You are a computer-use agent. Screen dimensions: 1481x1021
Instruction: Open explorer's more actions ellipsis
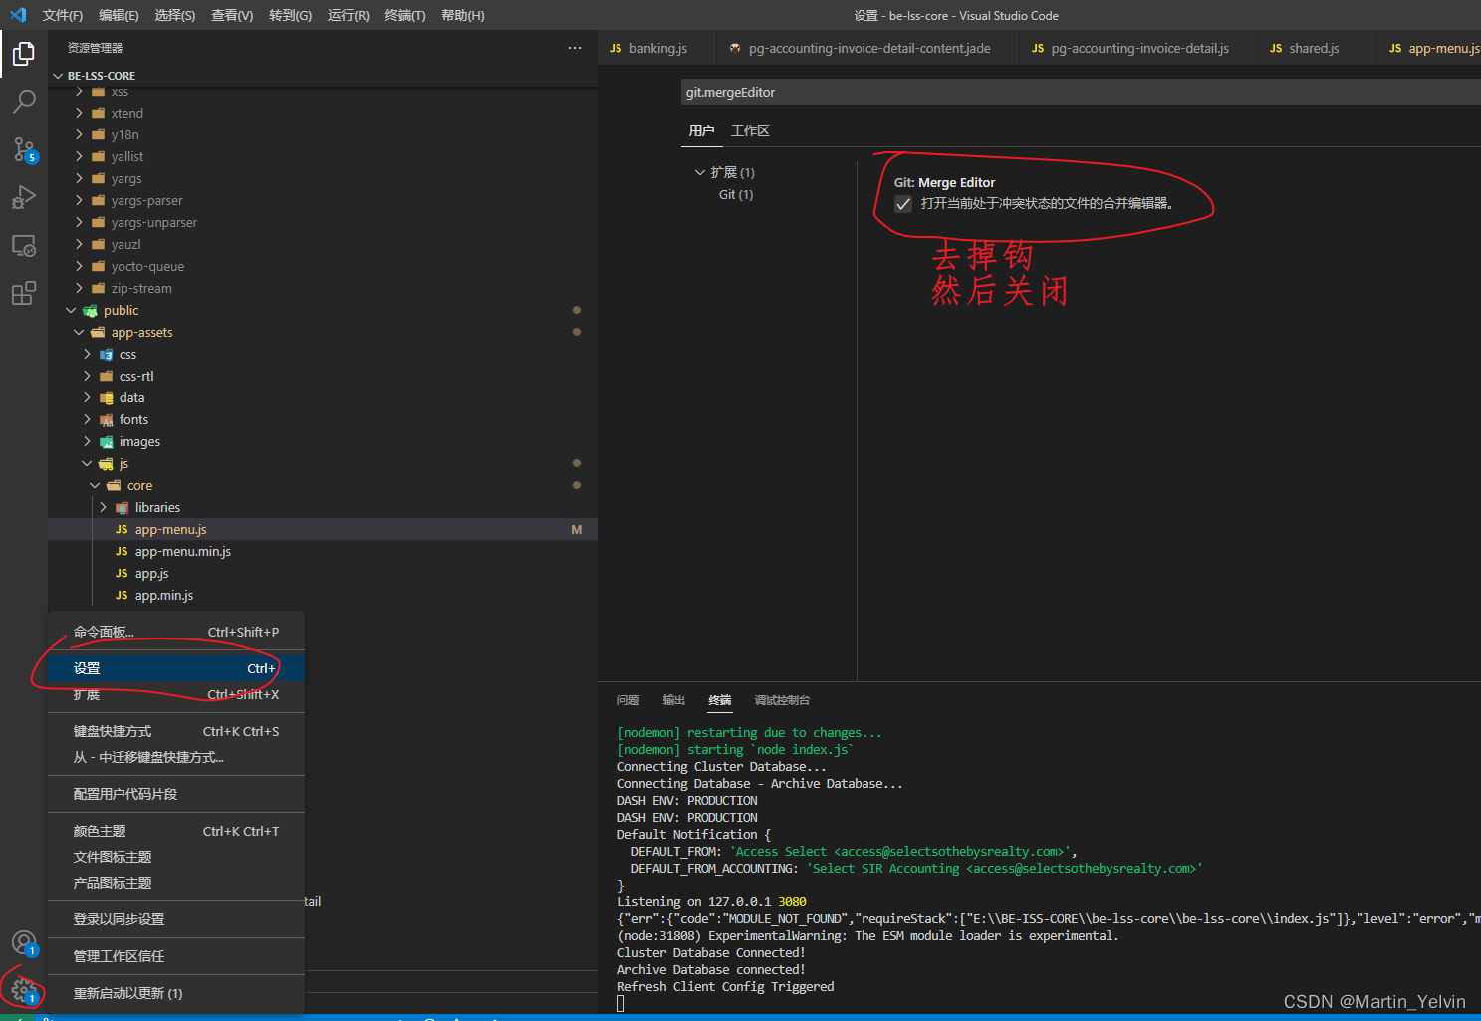[x=575, y=48]
